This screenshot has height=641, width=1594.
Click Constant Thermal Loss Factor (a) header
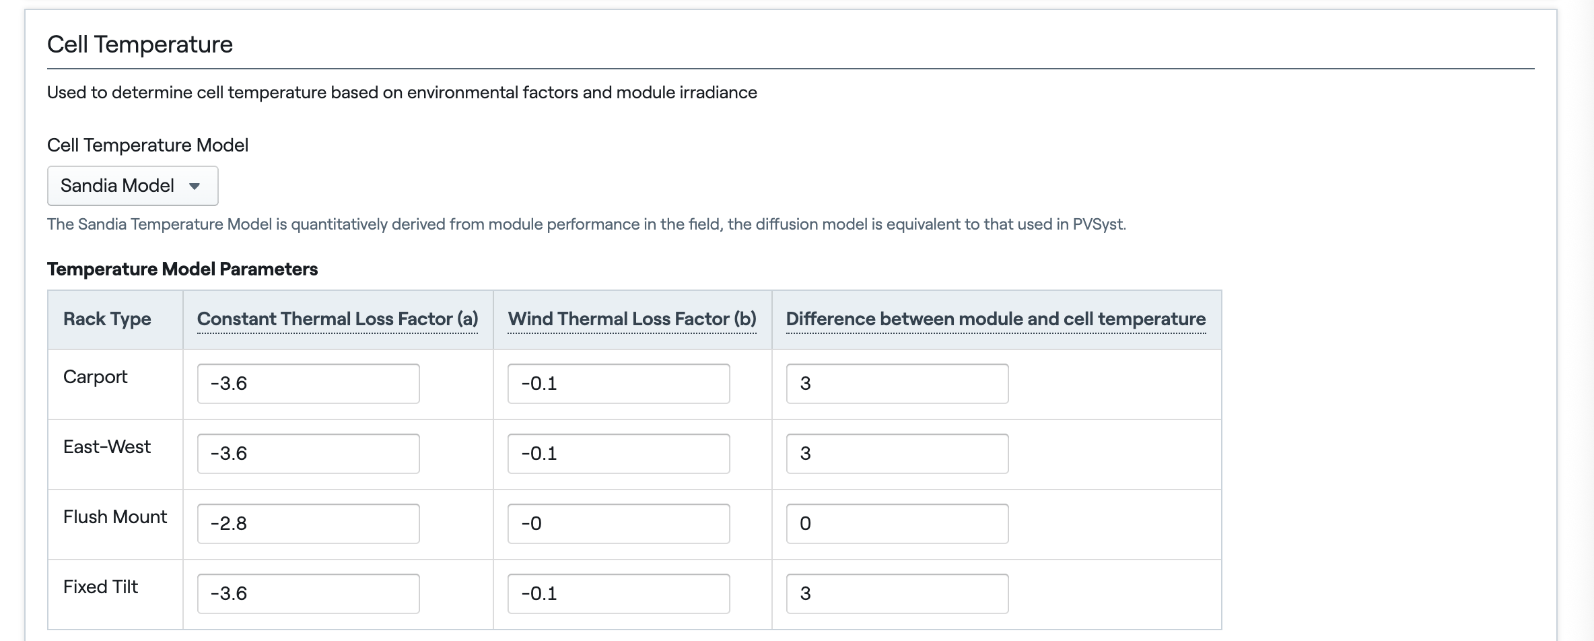coord(338,319)
